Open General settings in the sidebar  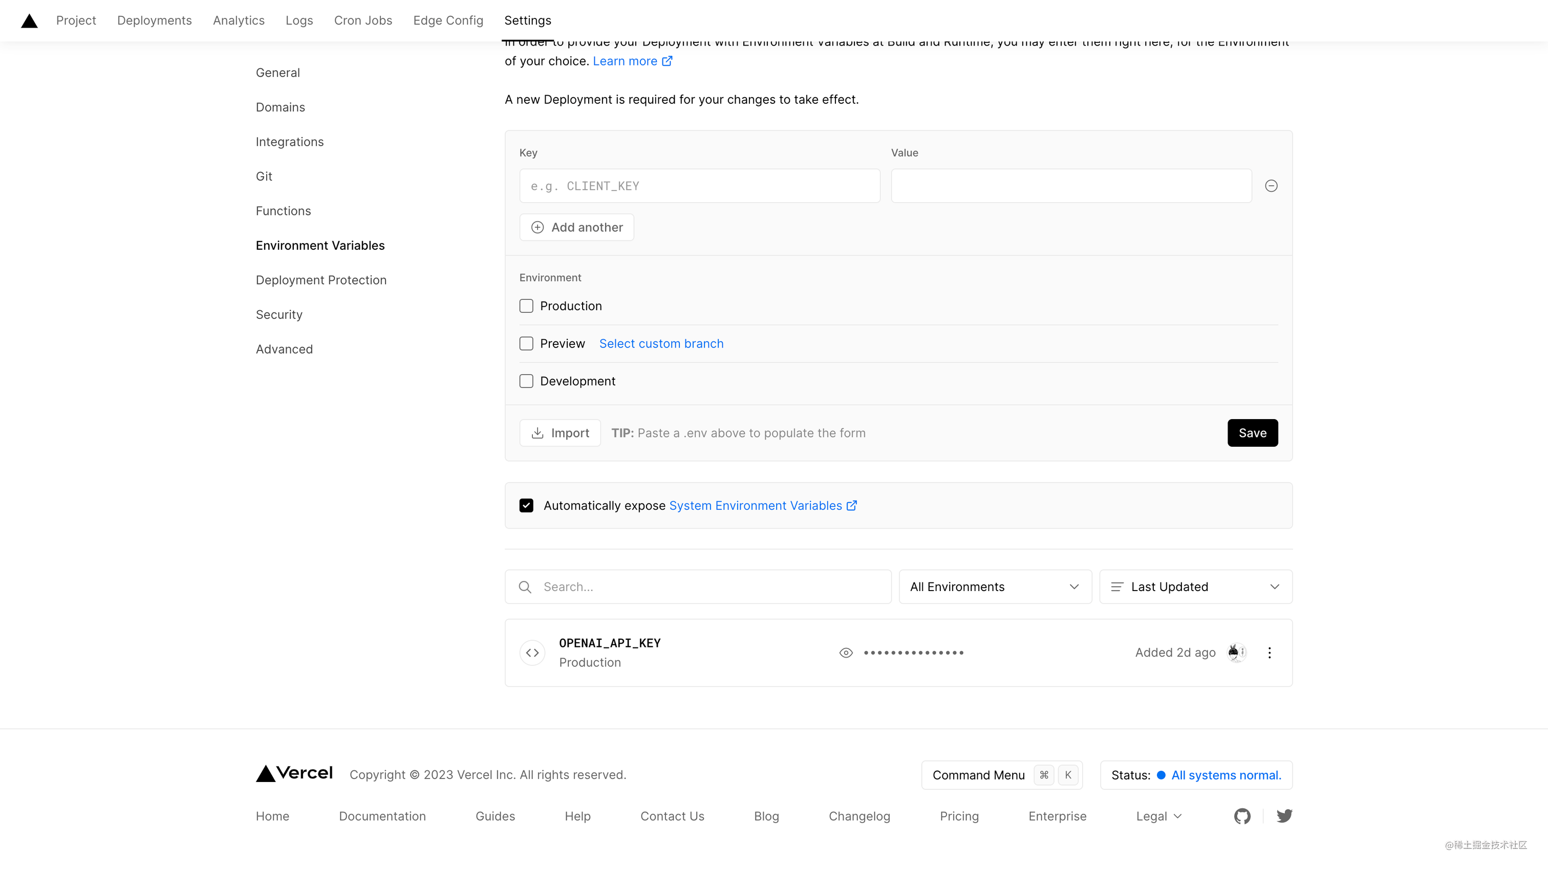point(277,73)
